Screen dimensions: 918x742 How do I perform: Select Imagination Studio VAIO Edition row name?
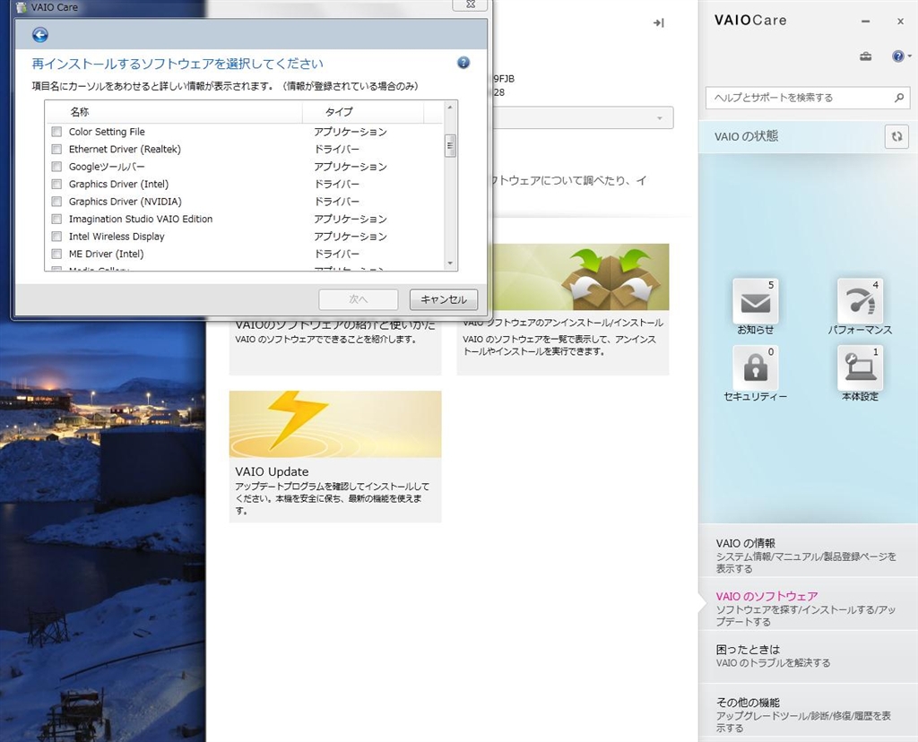(141, 219)
